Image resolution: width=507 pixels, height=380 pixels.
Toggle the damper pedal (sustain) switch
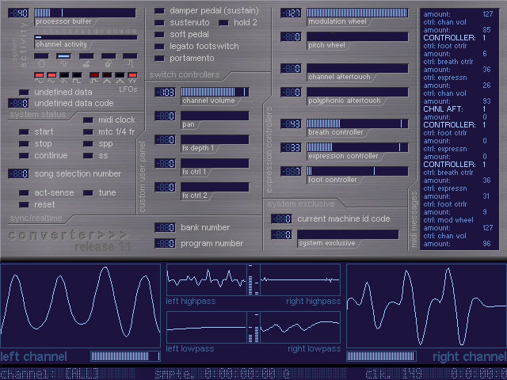159,11
